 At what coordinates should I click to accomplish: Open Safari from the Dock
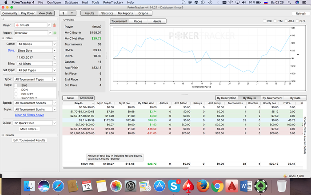[x=58, y=186]
